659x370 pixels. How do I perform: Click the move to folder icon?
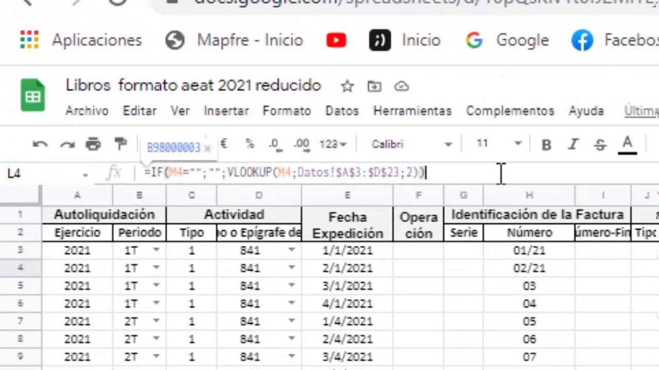click(x=374, y=86)
